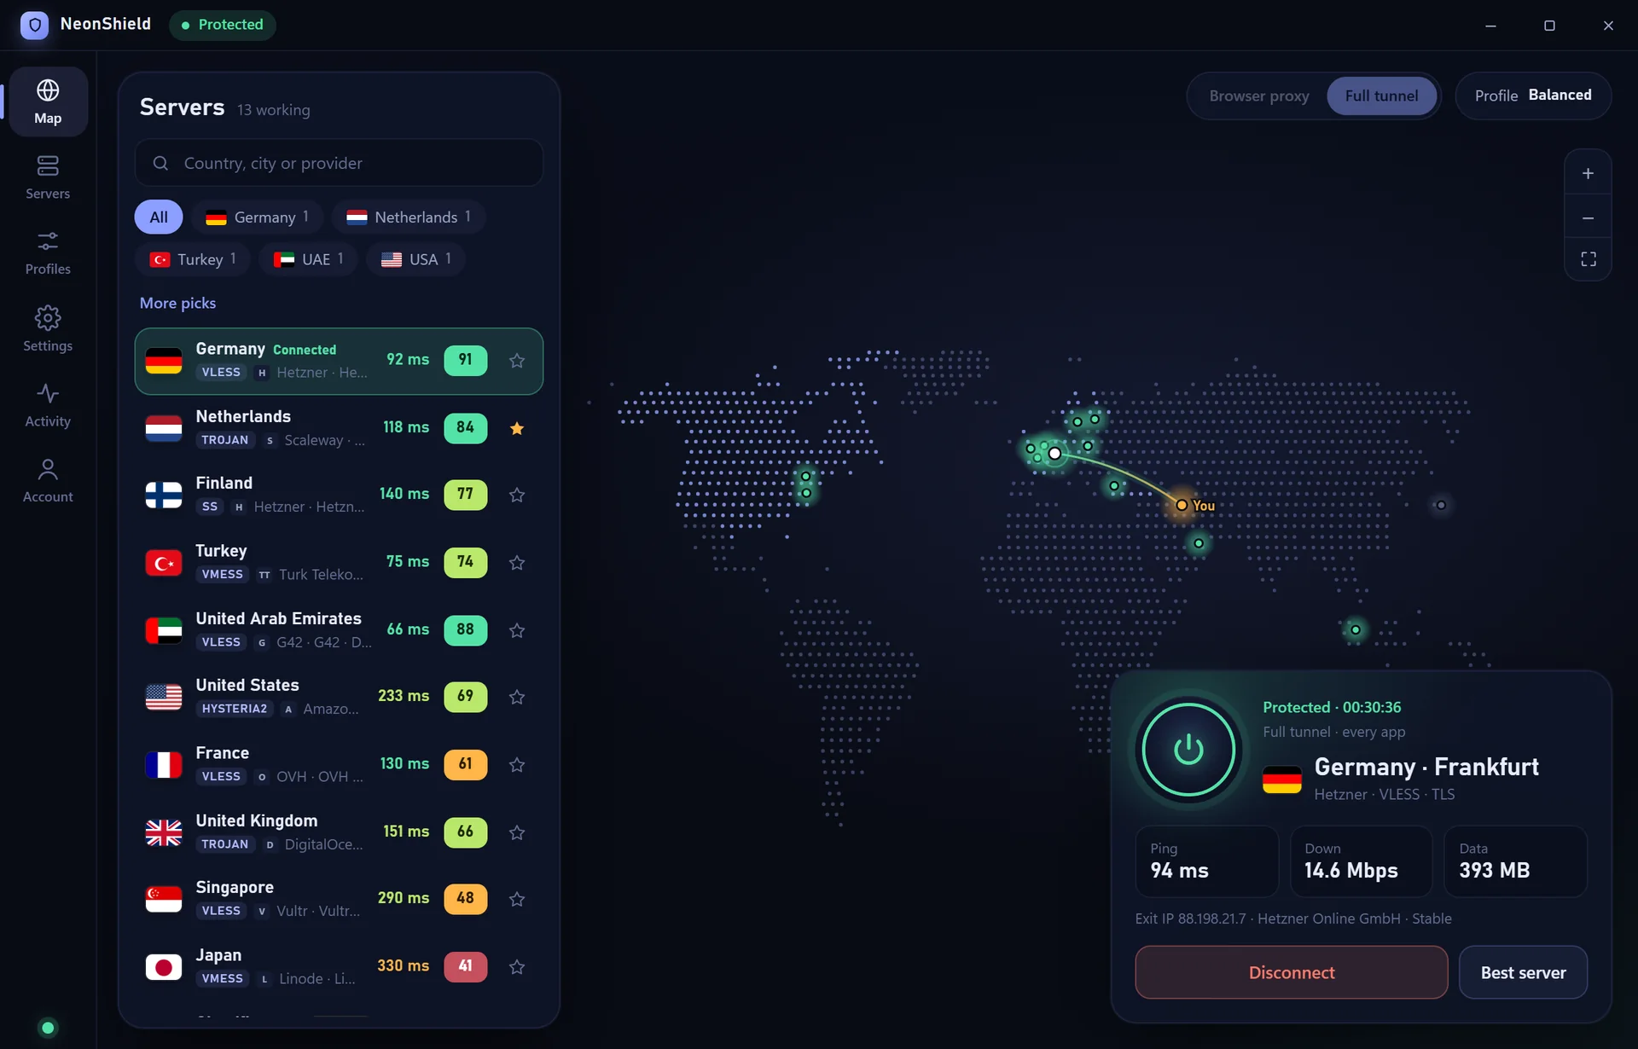
Task: Click the You marker on map
Action: point(1182,505)
